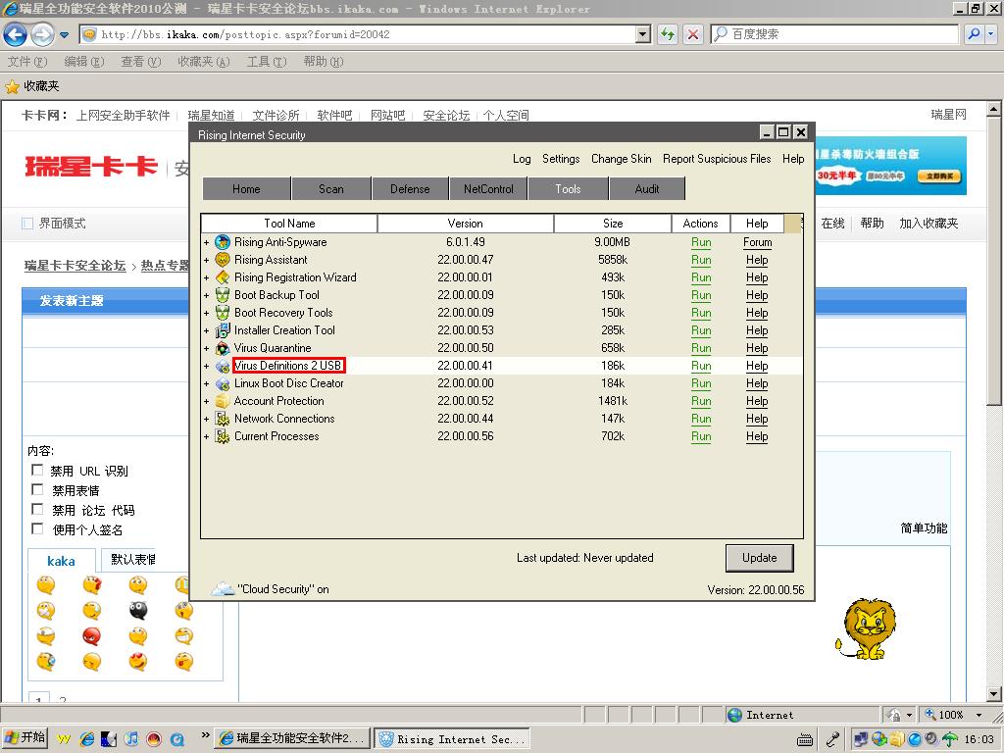Click the Boot Recovery Tools icon
The image size is (1004, 753).
223,313
